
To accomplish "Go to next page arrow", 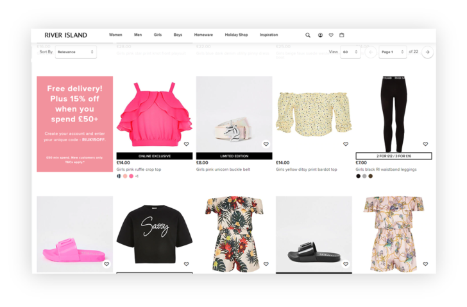I will (x=427, y=52).
